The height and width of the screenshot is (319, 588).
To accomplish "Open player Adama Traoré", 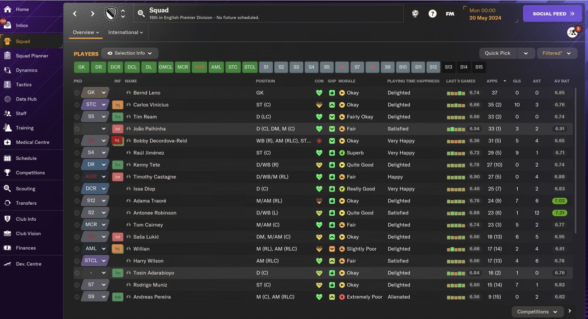I will coord(150,201).
